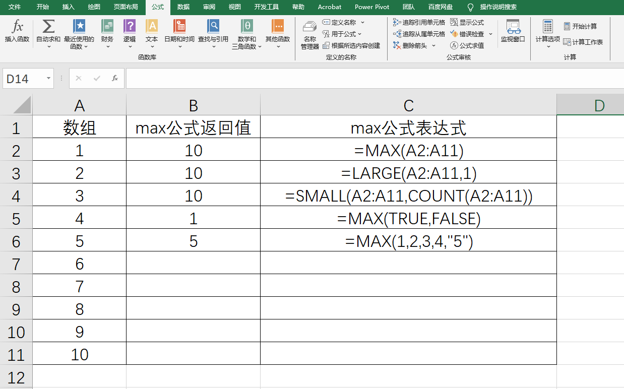This screenshot has height=389, width=624.
Task: Click the formula bar confirm checkmark icon
Action: coord(97,78)
